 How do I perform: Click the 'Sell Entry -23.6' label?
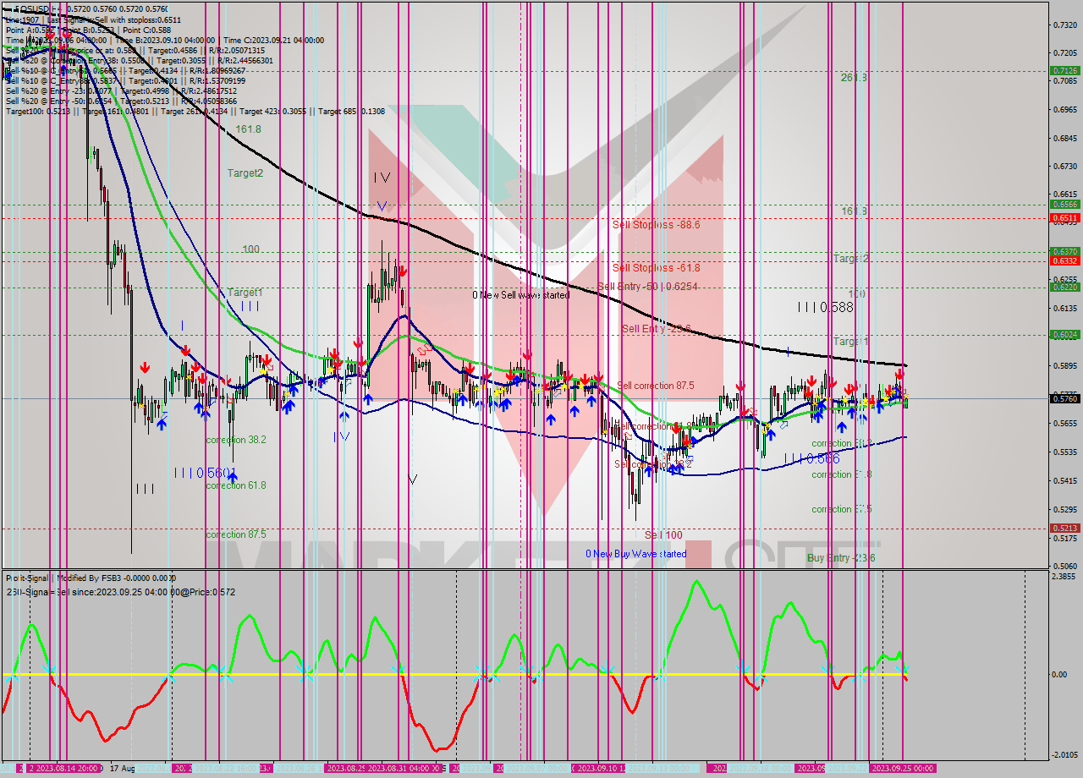657,328
